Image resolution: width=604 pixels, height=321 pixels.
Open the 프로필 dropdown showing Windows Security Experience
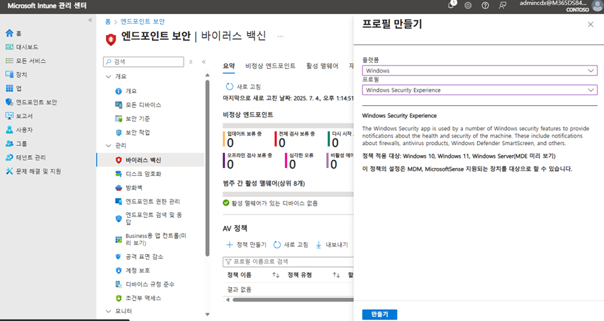(x=480, y=90)
